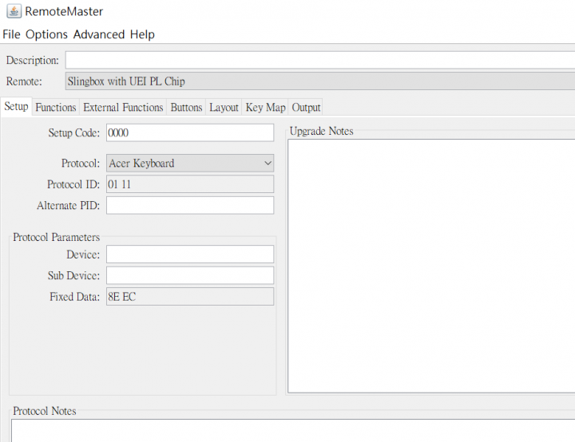Screen dimensions: 575x442
Task: Click the 'Sub Device:' label
Action: coord(73,275)
